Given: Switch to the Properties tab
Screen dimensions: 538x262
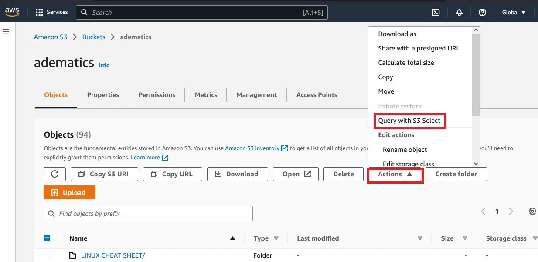Looking at the screenshot, I should pyautogui.click(x=103, y=95).
